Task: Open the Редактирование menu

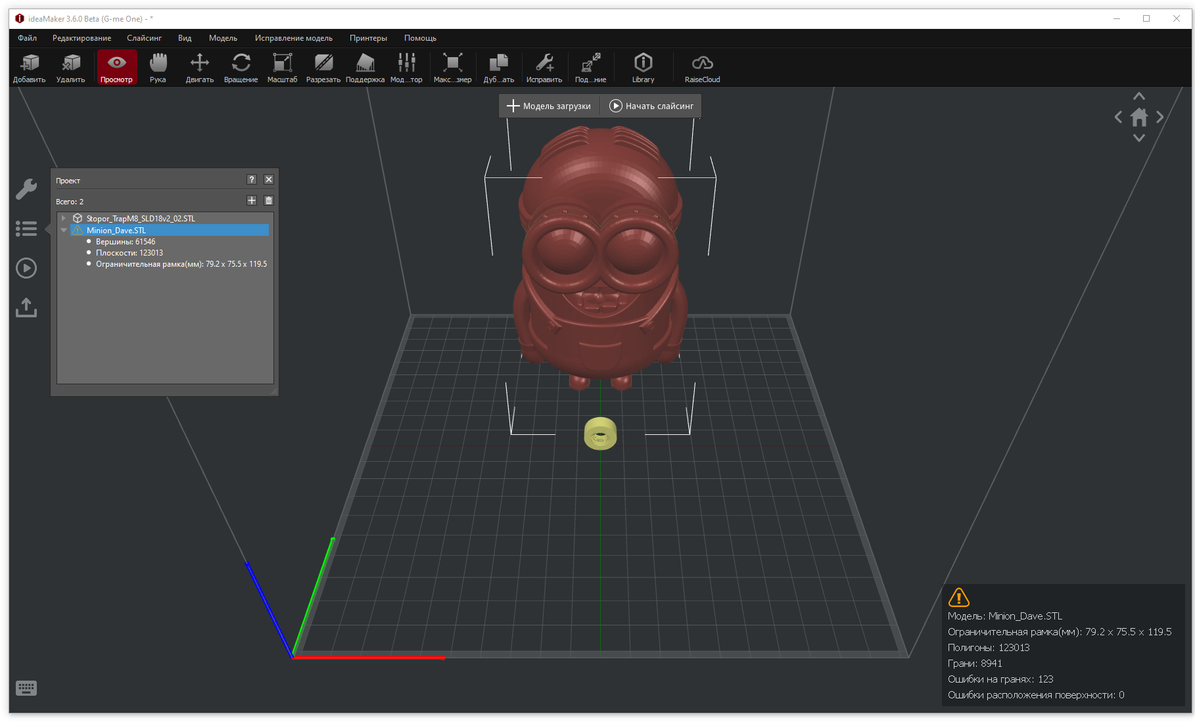Action: (82, 38)
